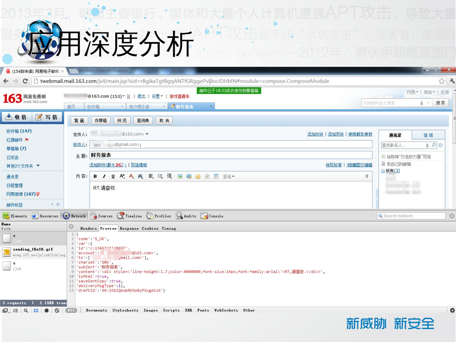Open the 设置 settings dropdown

pos(157,96)
